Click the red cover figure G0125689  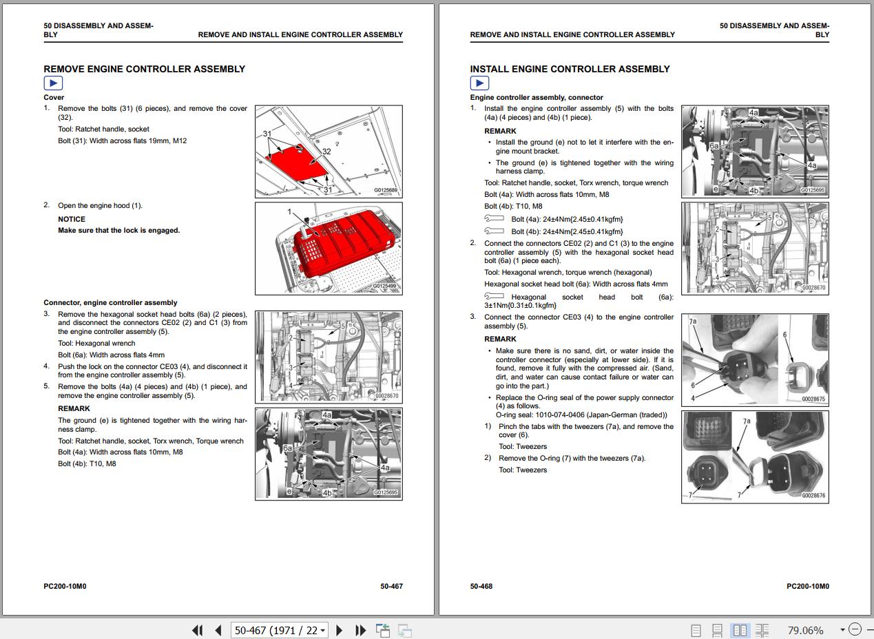[x=329, y=151]
